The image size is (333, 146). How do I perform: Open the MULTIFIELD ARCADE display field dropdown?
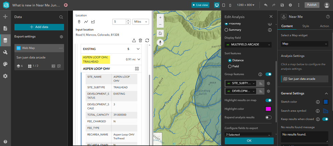248,45
